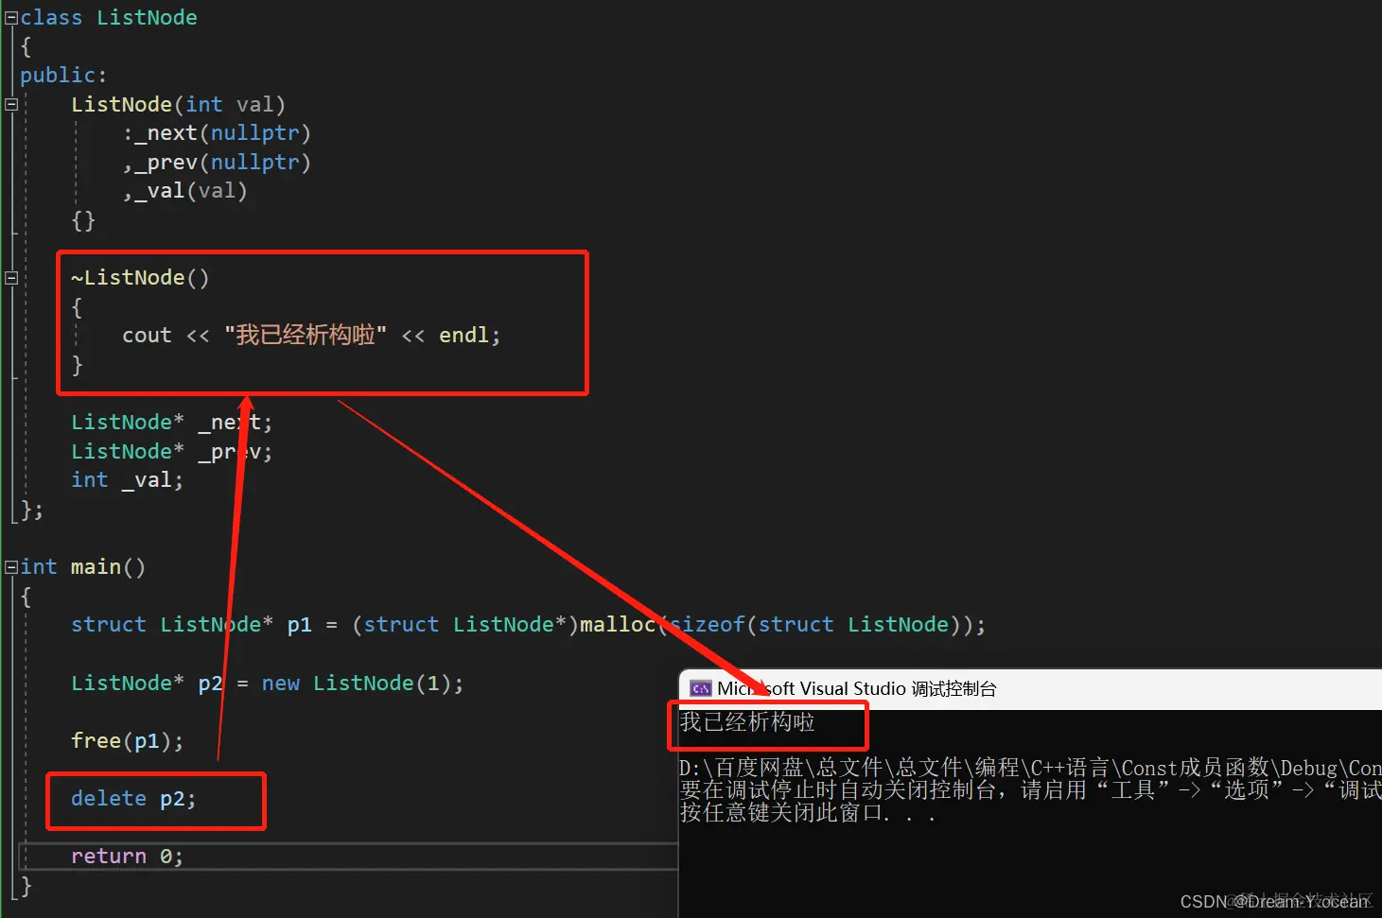Image resolution: width=1382 pixels, height=918 pixels.
Task: Click the 'public:' access specifier
Action: (x=63, y=76)
